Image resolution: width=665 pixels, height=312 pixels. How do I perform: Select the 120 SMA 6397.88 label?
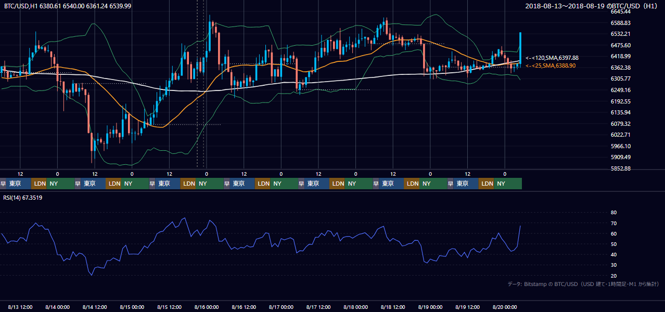[552, 58]
